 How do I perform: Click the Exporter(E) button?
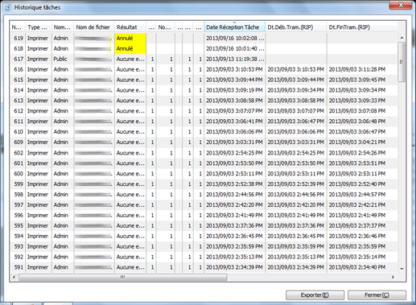pyautogui.click(x=315, y=295)
